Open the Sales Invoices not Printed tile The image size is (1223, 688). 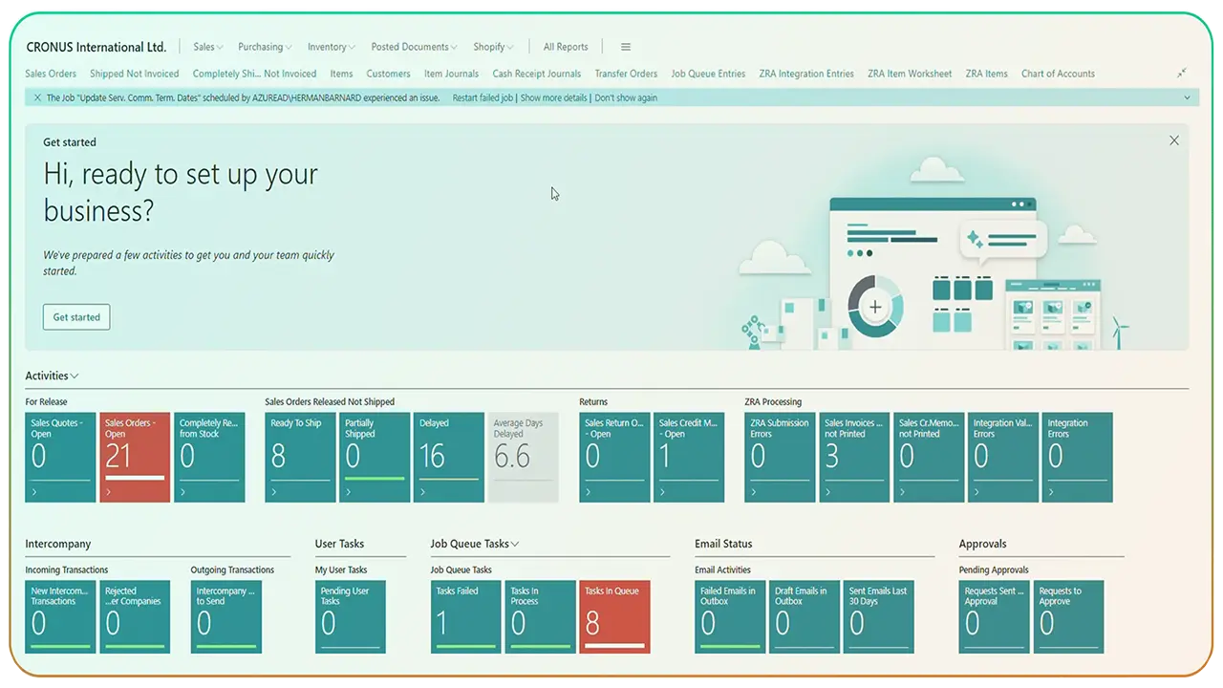pos(854,457)
